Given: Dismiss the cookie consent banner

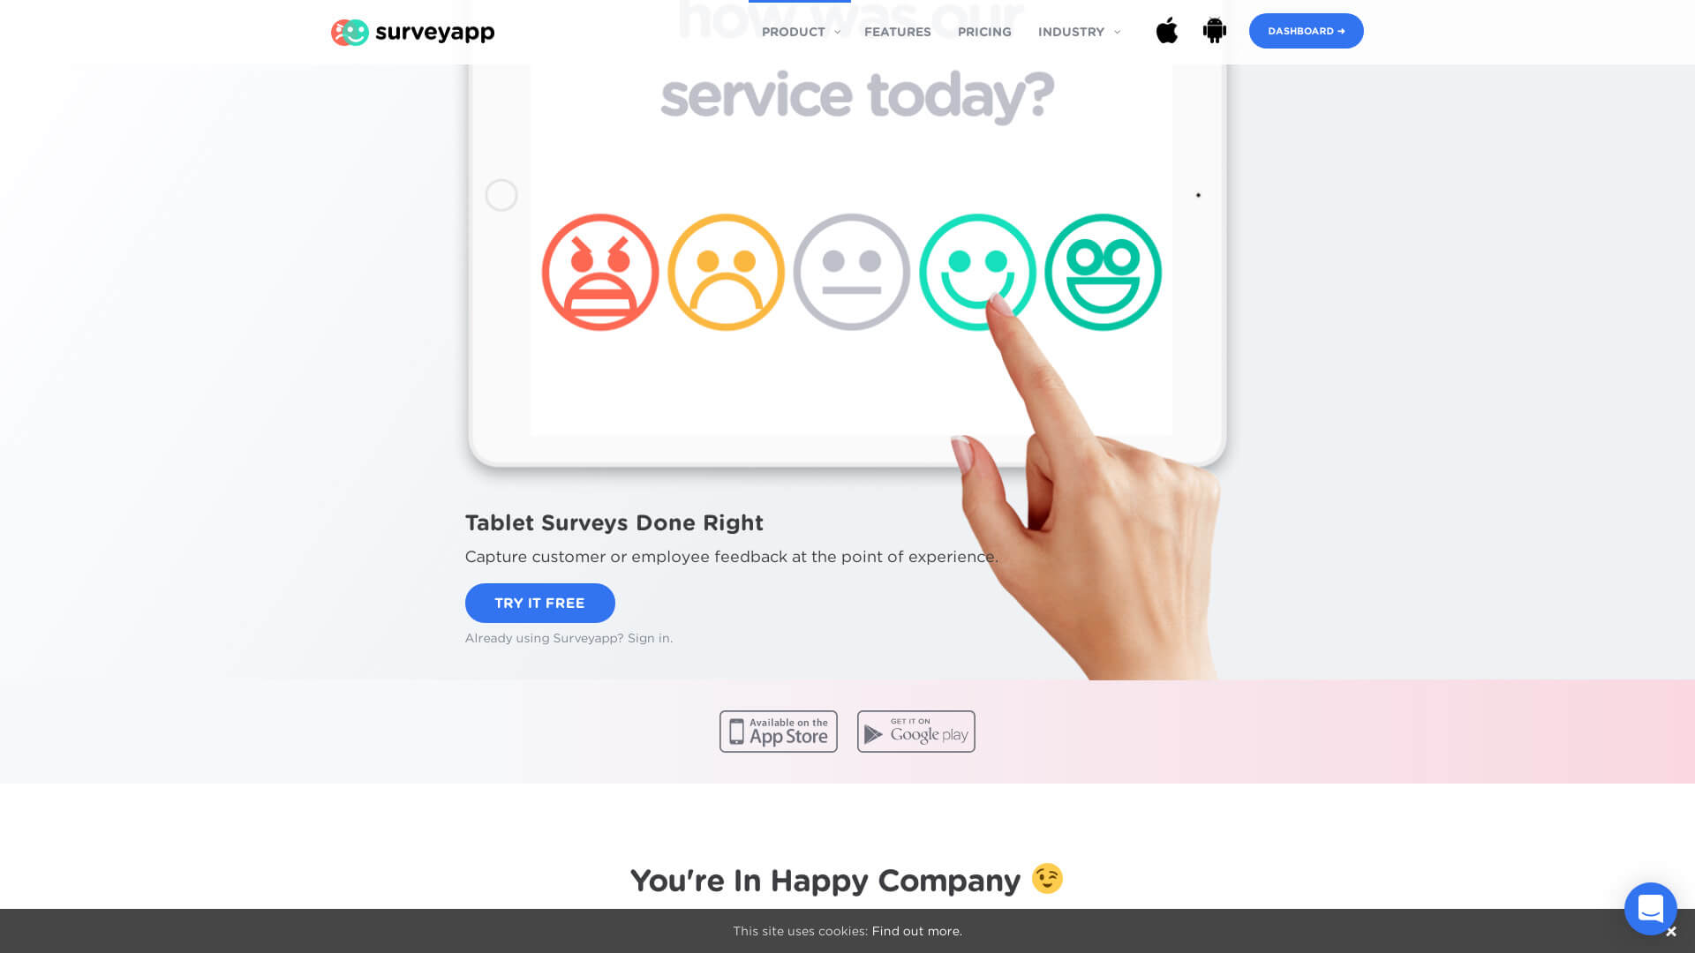Looking at the screenshot, I should coord(1672,931).
